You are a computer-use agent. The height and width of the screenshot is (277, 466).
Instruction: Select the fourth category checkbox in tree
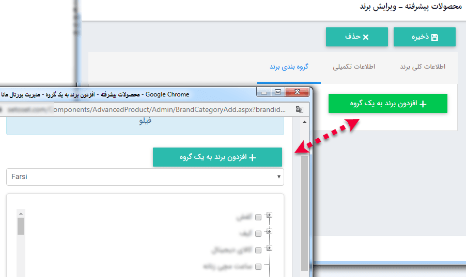258,267
